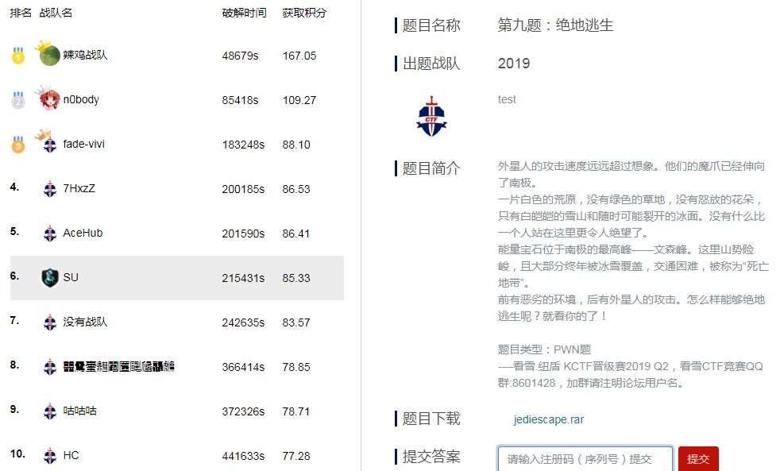This screenshot has width=780, height=471.
Task: Click the crack time 242635s
Action: 243,322
